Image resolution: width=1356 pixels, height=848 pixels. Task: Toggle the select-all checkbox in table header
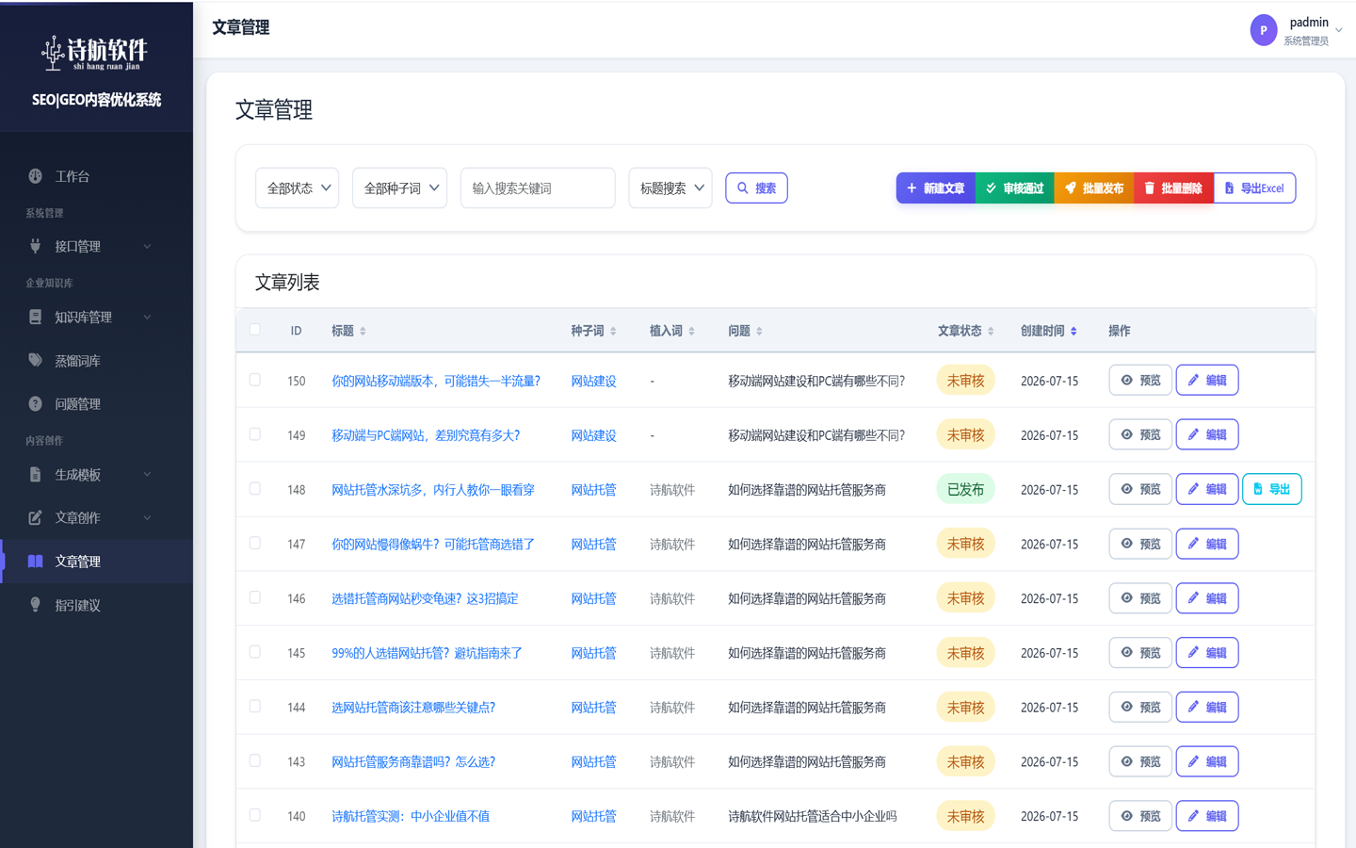[254, 329]
